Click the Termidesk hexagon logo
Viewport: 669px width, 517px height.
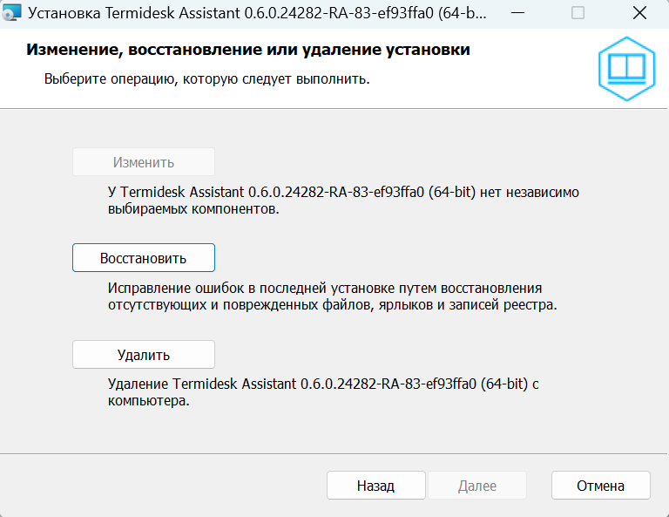coord(626,67)
